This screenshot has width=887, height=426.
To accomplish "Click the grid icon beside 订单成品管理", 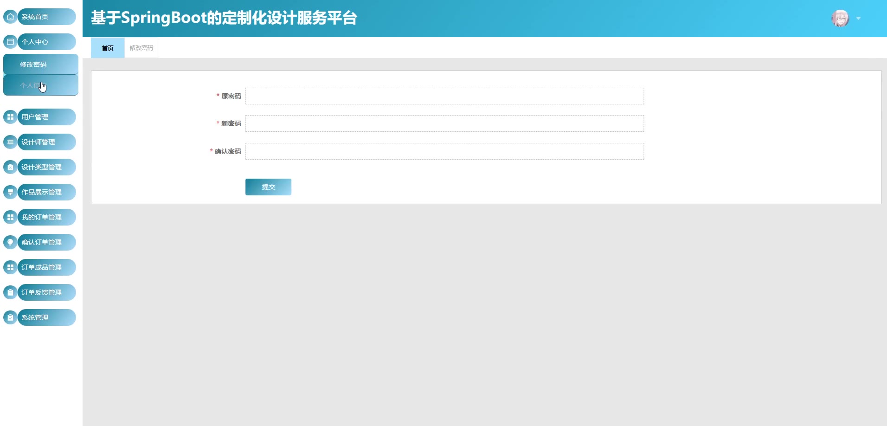I will [x=10, y=267].
